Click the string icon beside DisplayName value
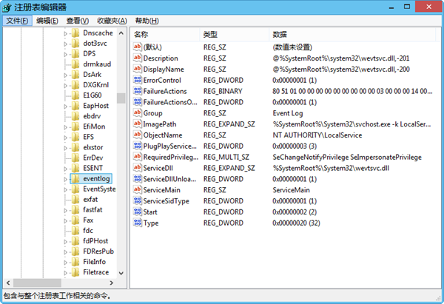Viewport: 444px width, 304px height. click(138, 69)
